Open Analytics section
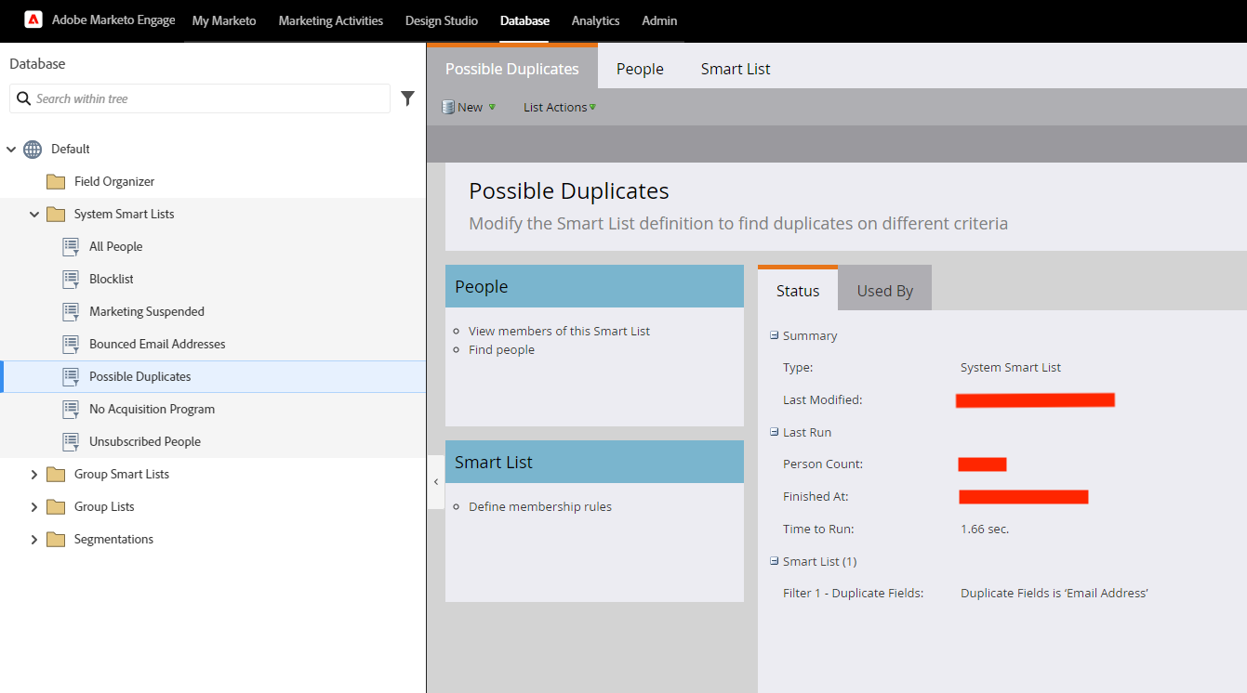Image resolution: width=1247 pixels, height=693 pixels. tap(596, 20)
